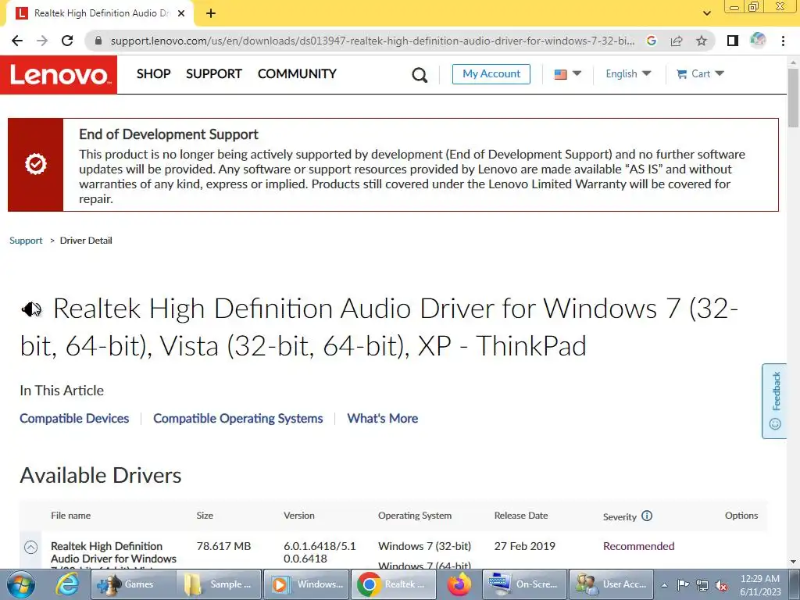This screenshot has width=800, height=600.
Task: Open Sample folder taskbar item
Action: (219, 584)
